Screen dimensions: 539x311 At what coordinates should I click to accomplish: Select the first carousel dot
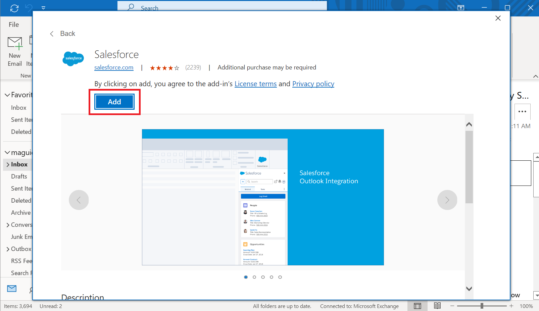[246, 277]
